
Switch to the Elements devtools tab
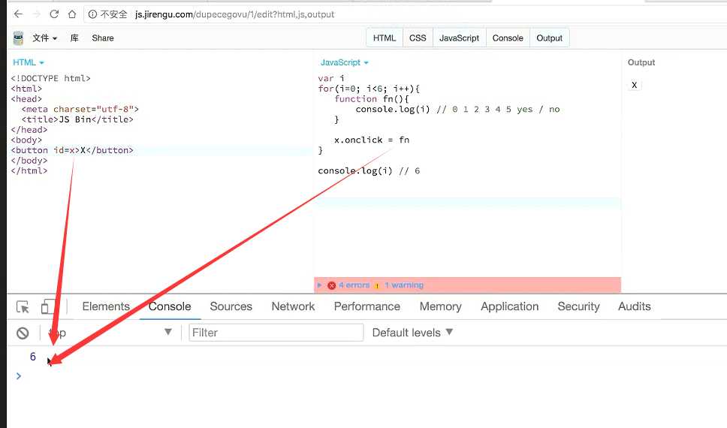pos(106,306)
